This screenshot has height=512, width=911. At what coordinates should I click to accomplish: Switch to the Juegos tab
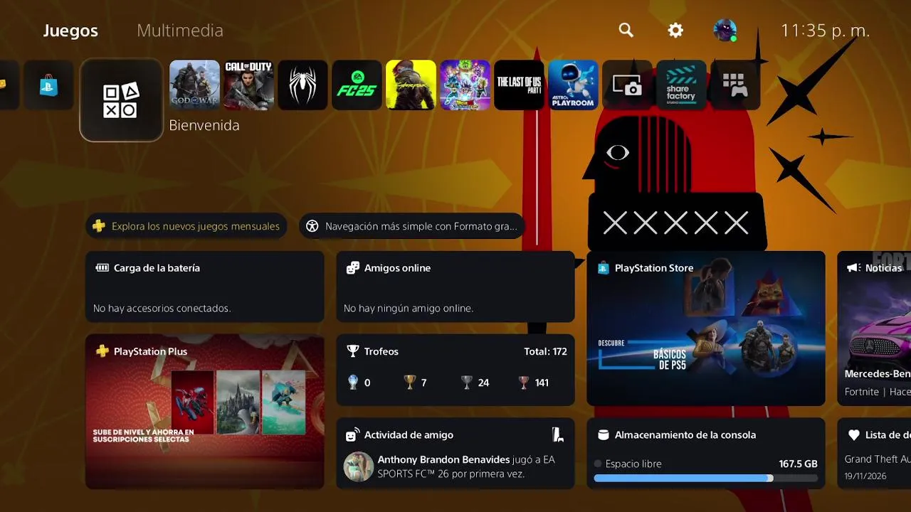pyautogui.click(x=70, y=31)
